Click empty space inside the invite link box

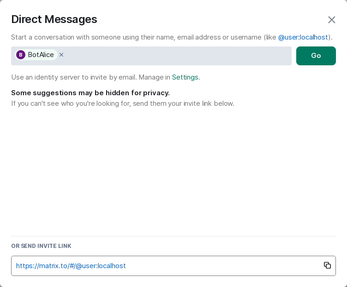pyautogui.click(x=221, y=266)
